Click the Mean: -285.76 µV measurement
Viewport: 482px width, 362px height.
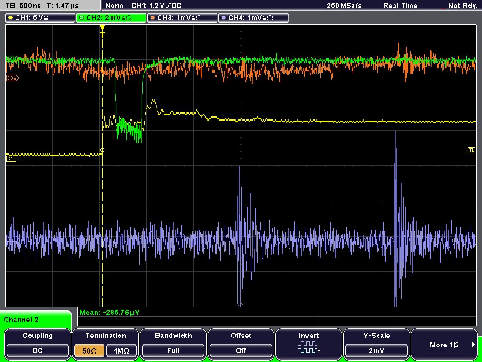pos(109,313)
